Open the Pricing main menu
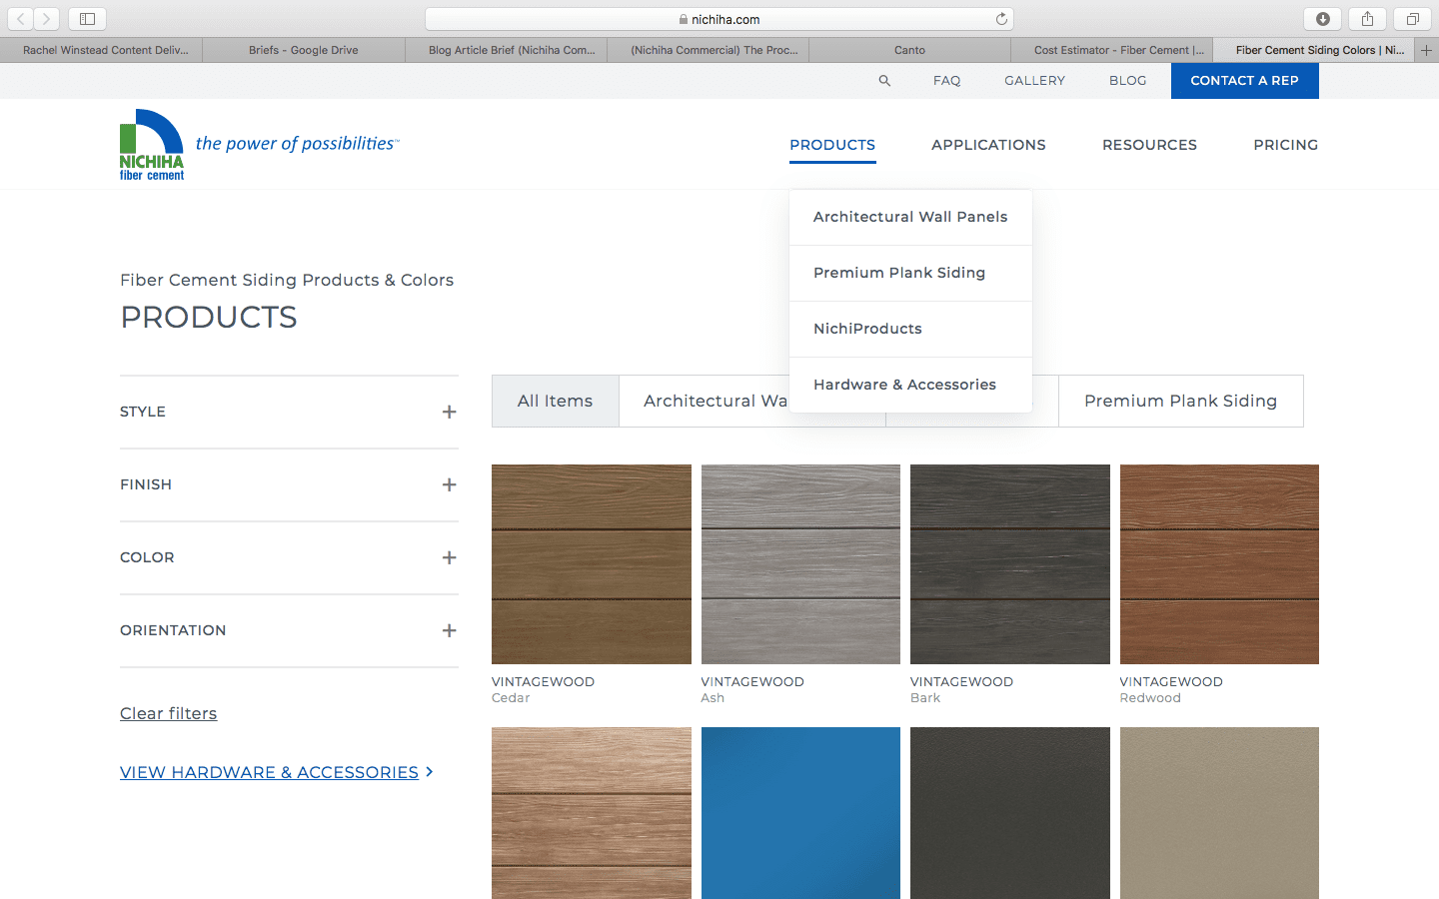 coord(1285,145)
